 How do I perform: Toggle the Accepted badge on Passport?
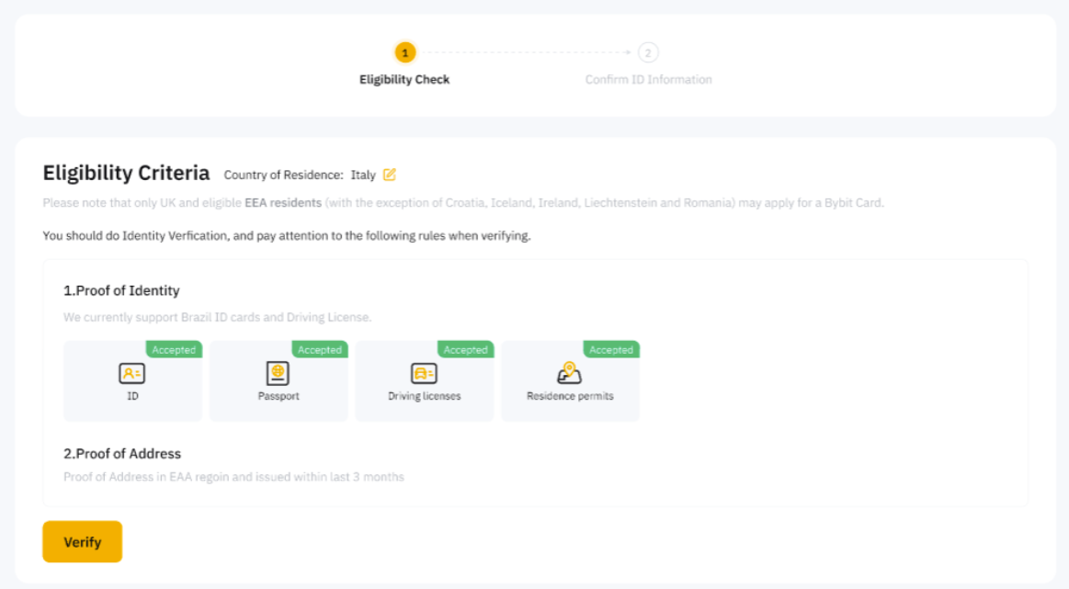coord(319,349)
